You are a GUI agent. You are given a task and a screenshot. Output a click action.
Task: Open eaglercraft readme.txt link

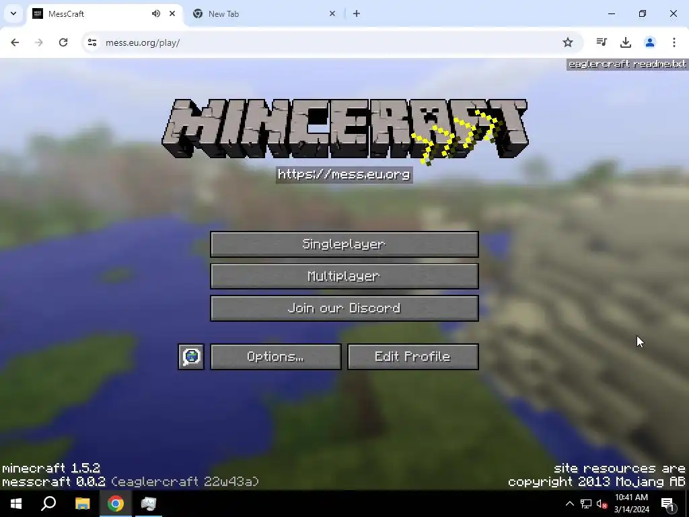coord(627,64)
